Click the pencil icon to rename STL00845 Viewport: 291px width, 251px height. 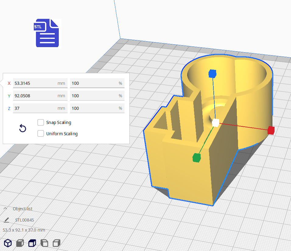pyautogui.click(x=6, y=220)
